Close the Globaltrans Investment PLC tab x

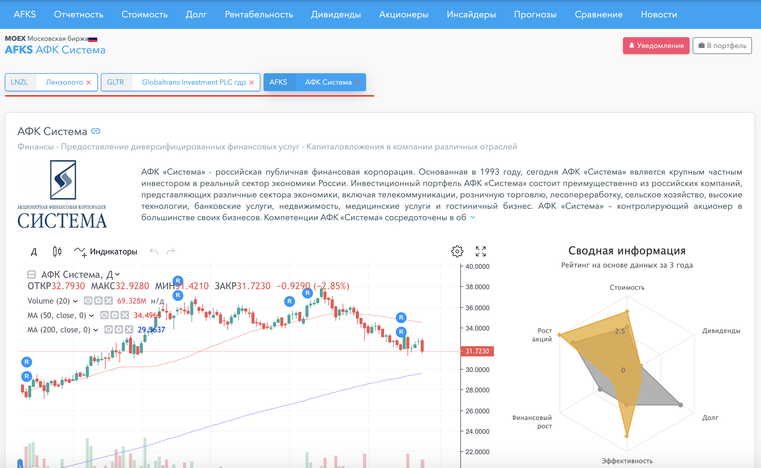(251, 82)
